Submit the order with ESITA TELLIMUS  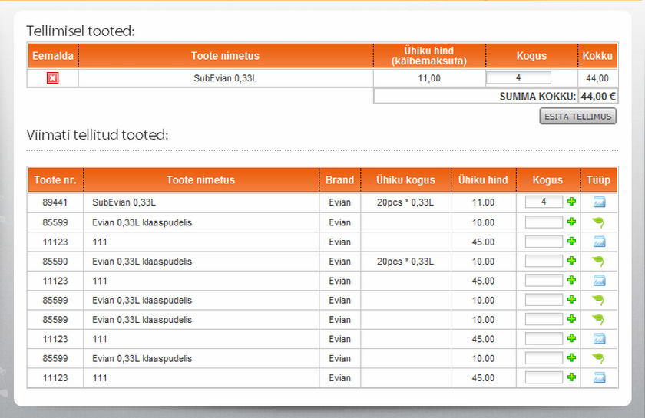pos(578,117)
